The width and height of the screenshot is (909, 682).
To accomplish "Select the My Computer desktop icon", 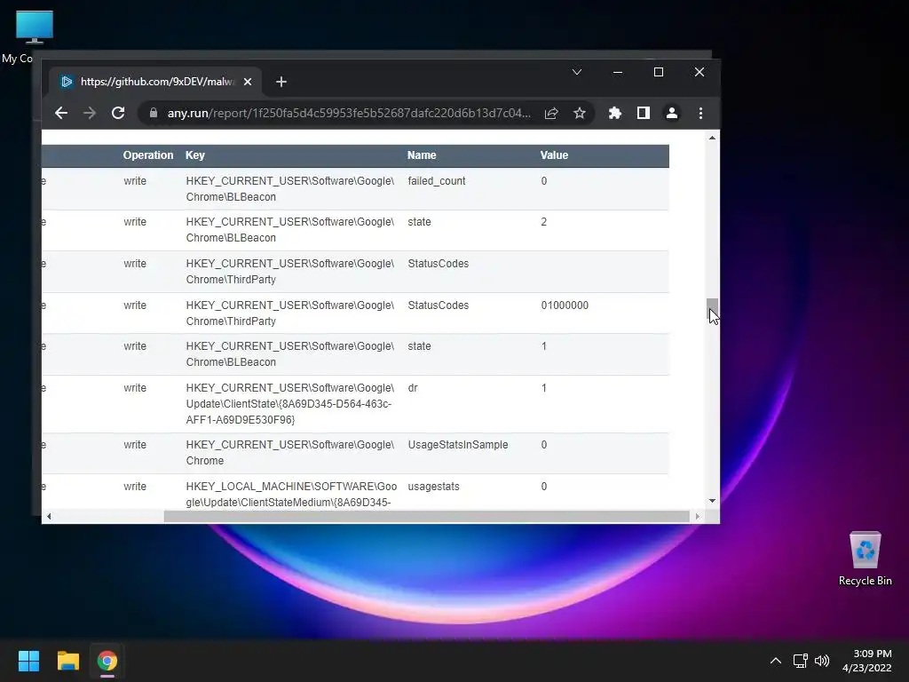I will tap(35, 37).
